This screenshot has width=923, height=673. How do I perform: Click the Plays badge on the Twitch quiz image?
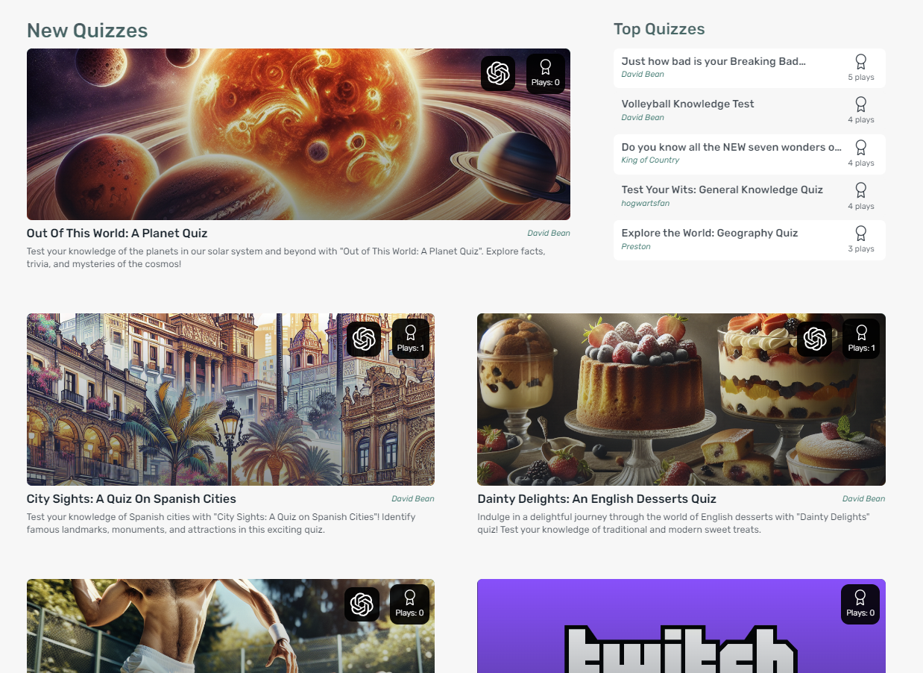pos(860,604)
